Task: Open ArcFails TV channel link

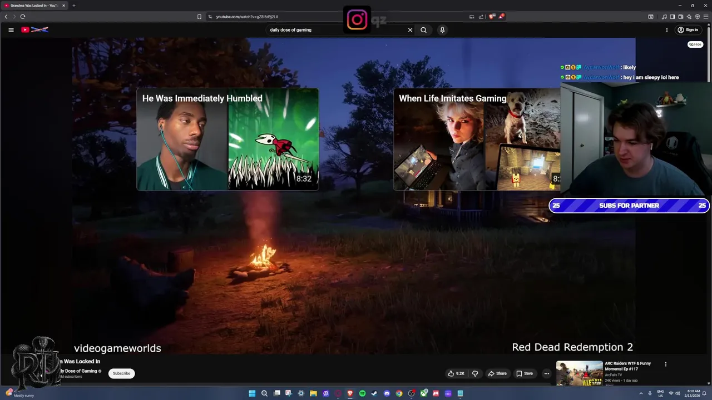Action: tap(614, 375)
